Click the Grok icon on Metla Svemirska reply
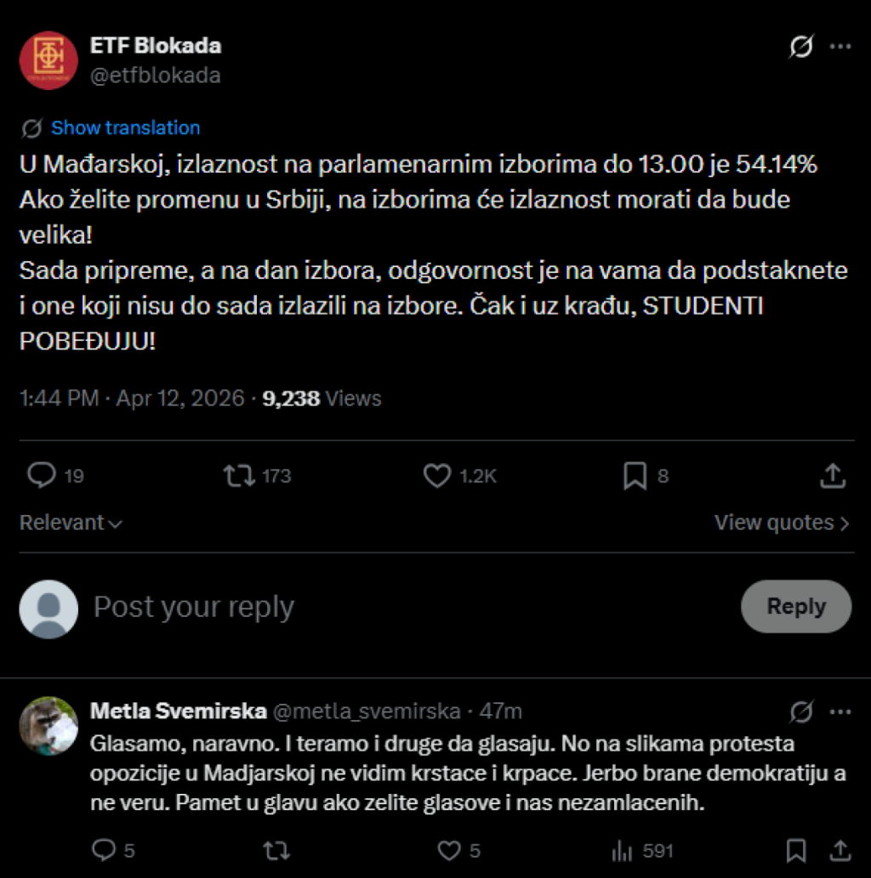This screenshot has width=871, height=878. (800, 711)
